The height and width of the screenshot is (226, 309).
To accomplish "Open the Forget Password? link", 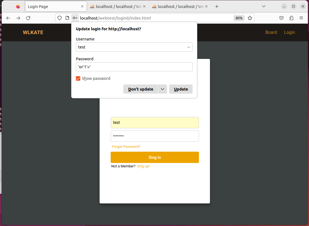I will pyautogui.click(x=126, y=147).
